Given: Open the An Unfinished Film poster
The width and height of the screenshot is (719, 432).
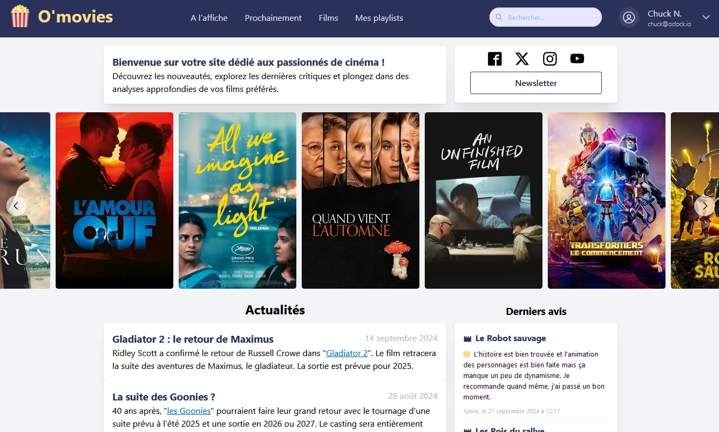Looking at the screenshot, I should click(x=484, y=200).
